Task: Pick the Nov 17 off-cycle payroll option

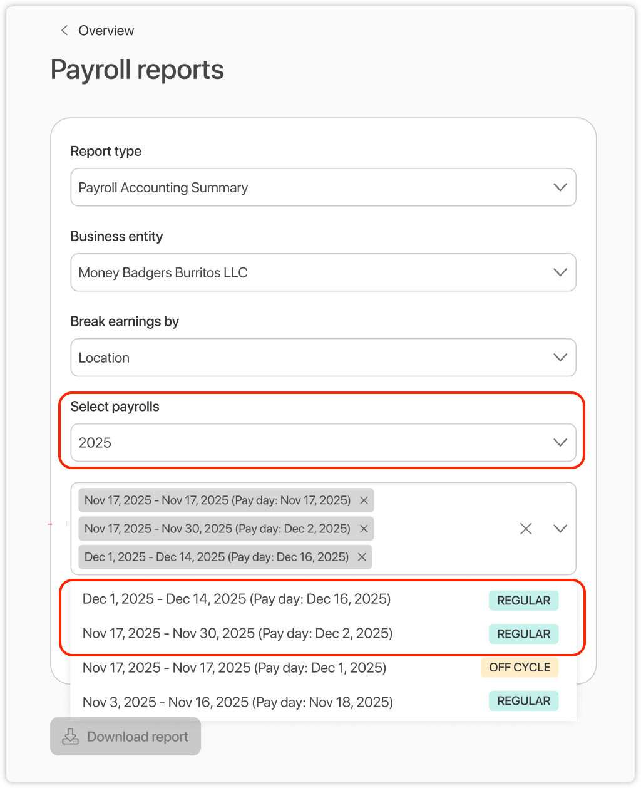Action: point(234,668)
